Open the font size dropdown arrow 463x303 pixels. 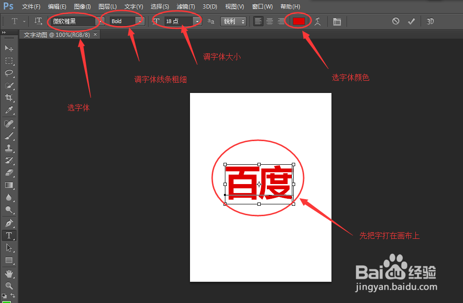pos(197,21)
